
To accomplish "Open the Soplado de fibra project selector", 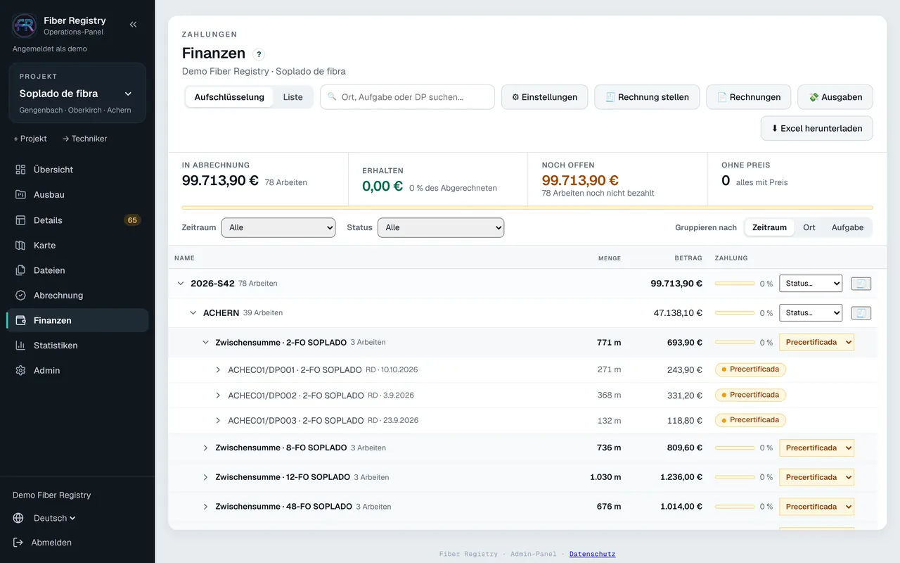I will click(x=77, y=94).
